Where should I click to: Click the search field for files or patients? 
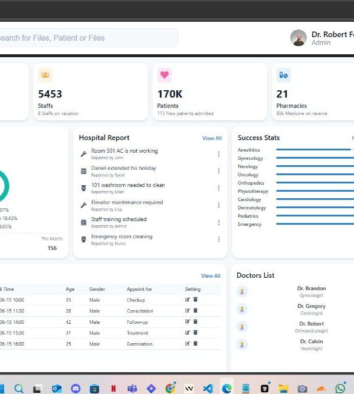(88, 38)
